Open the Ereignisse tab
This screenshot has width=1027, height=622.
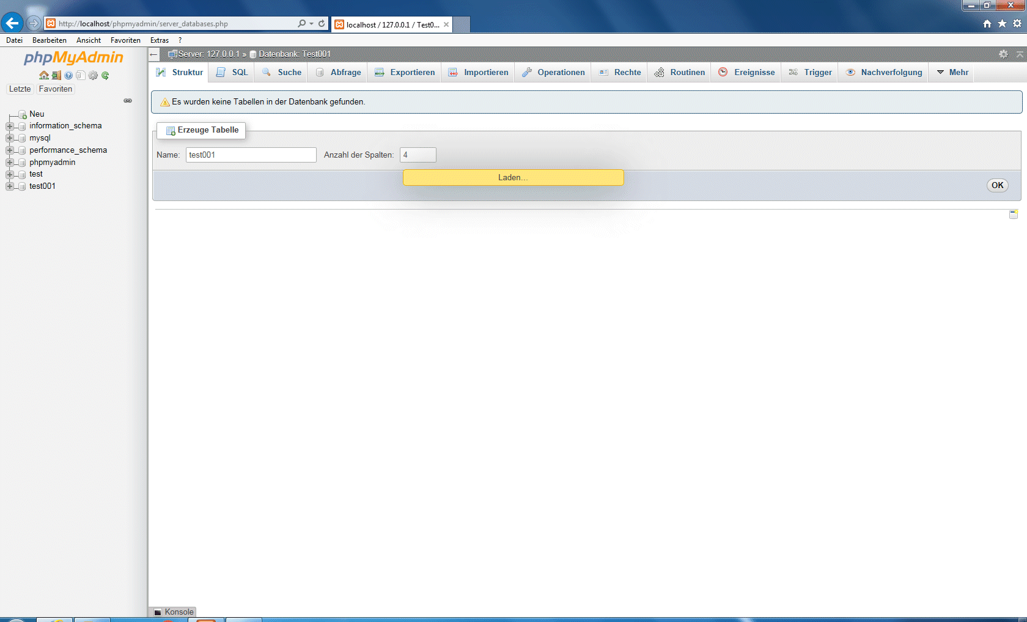[x=746, y=72]
